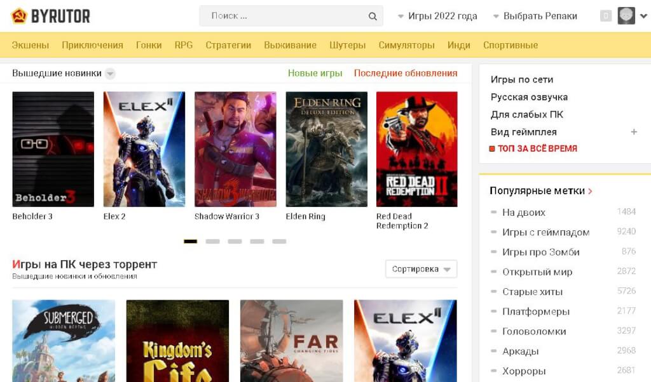Expand Вид геймплея with plus icon

(634, 132)
